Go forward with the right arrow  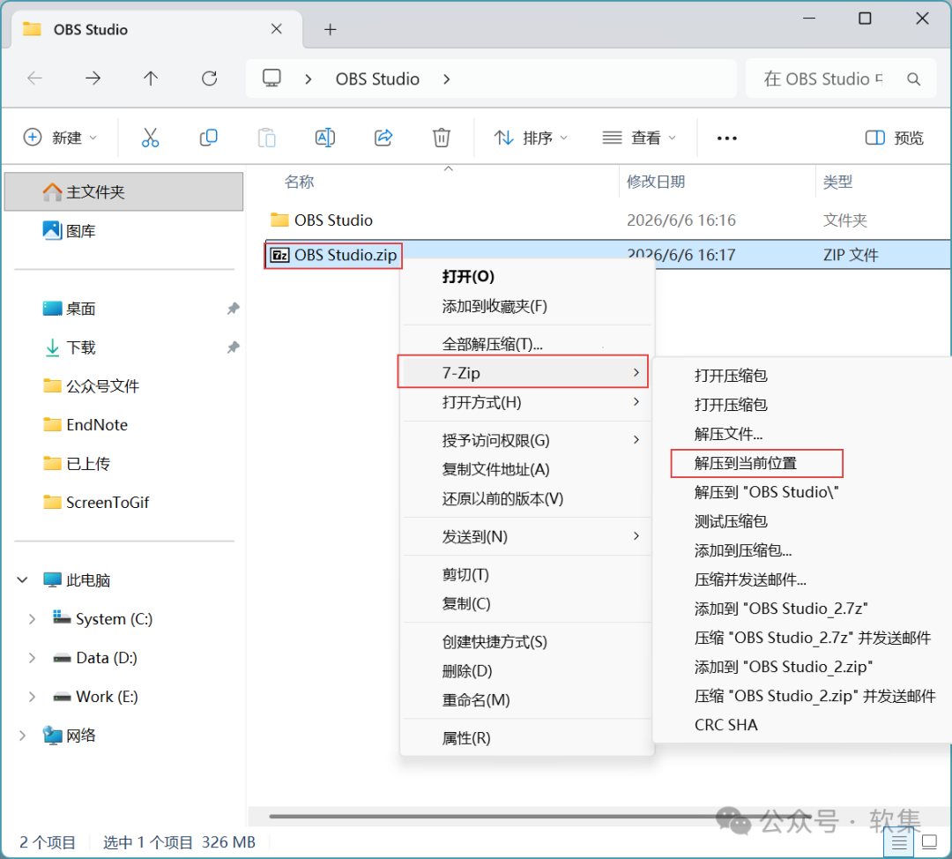(93, 78)
